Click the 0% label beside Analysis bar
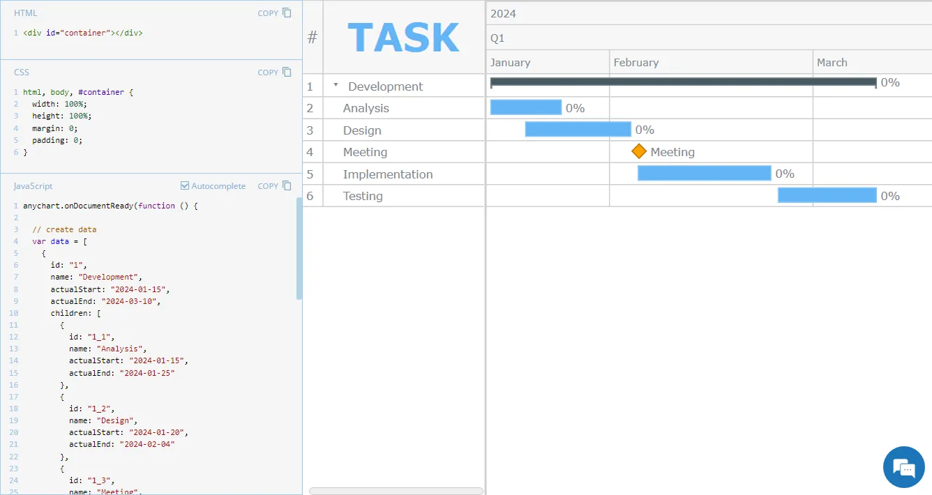 coord(575,108)
